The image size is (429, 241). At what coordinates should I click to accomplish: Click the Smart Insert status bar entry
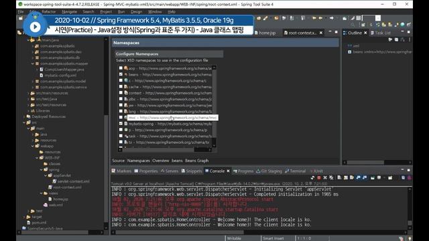tap(273, 238)
